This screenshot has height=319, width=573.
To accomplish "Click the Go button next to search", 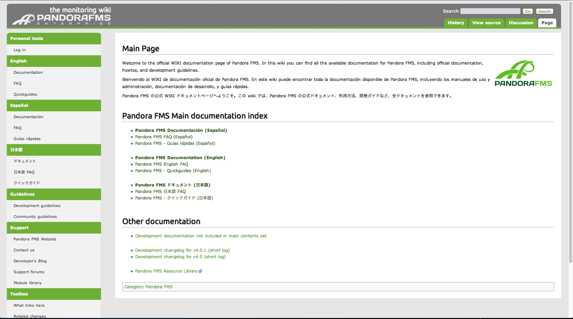I will [528, 11].
